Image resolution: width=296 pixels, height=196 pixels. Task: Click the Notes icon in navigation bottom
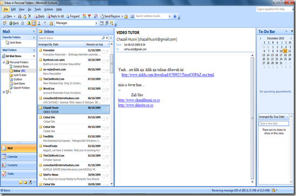[x=21, y=182]
